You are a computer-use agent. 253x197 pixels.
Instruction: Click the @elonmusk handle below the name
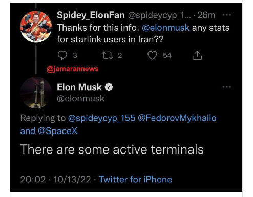(81, 99)
